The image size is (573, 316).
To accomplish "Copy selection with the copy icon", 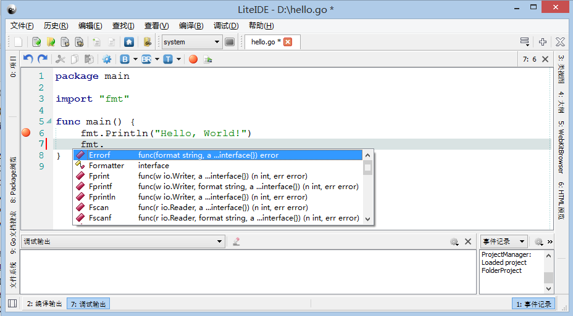I will point(75,59).
